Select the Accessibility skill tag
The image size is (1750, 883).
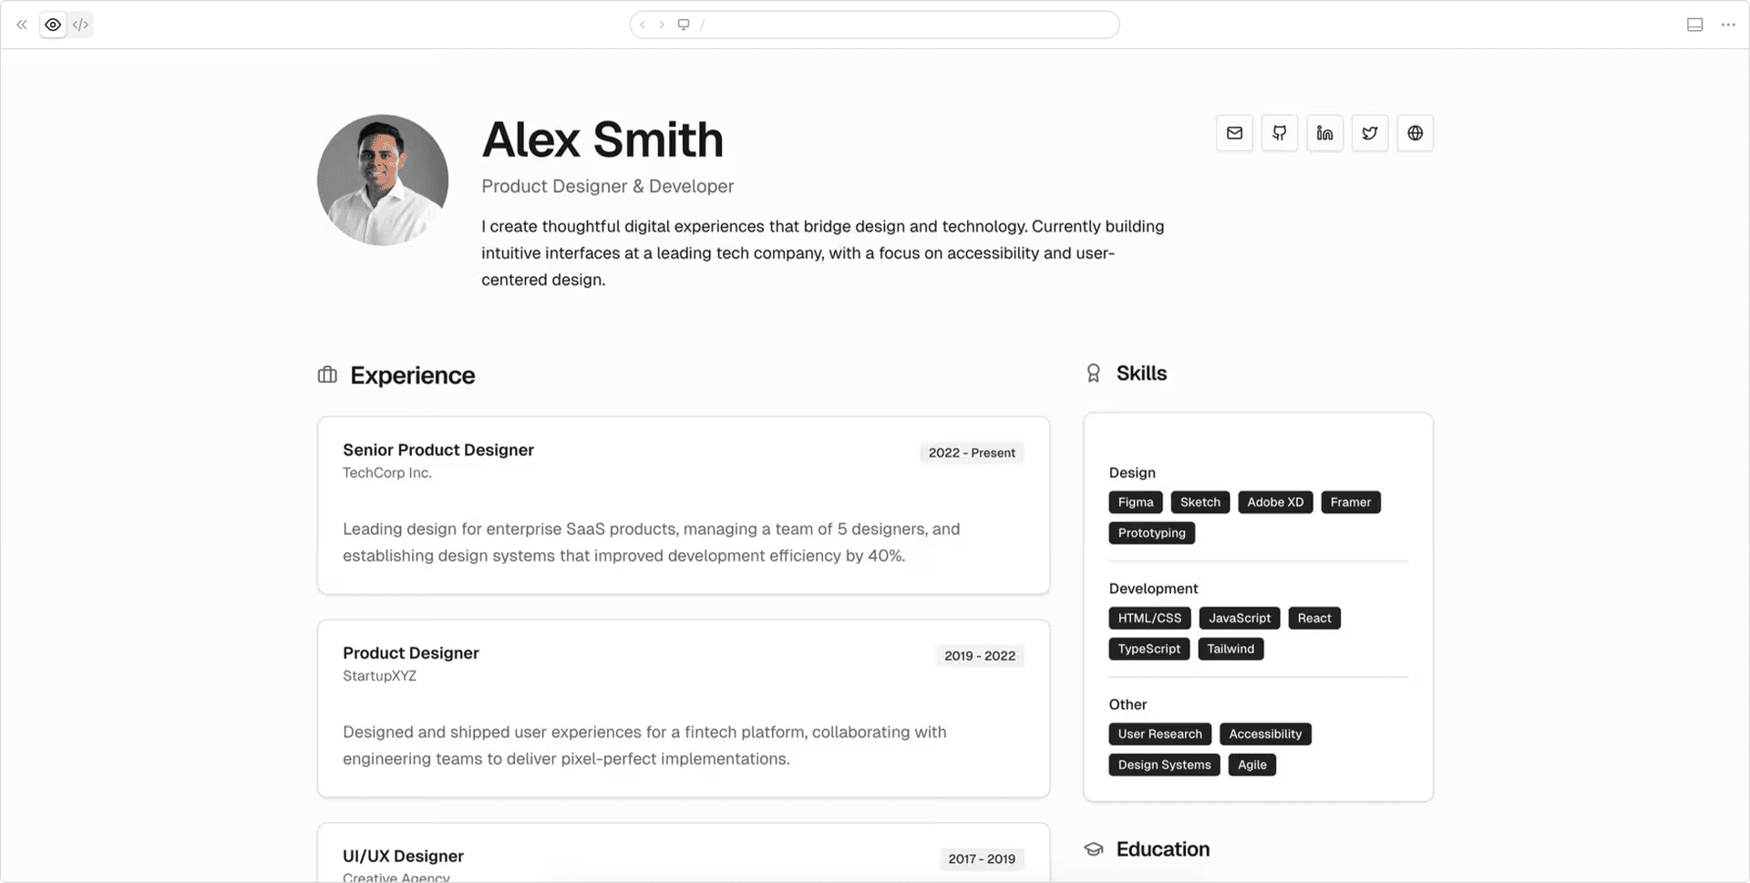[1265, 734]
